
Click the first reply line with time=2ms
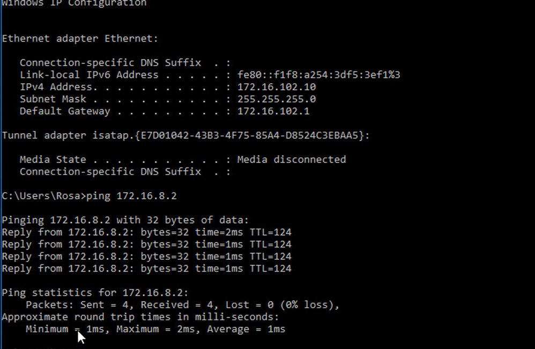[147, 232]
